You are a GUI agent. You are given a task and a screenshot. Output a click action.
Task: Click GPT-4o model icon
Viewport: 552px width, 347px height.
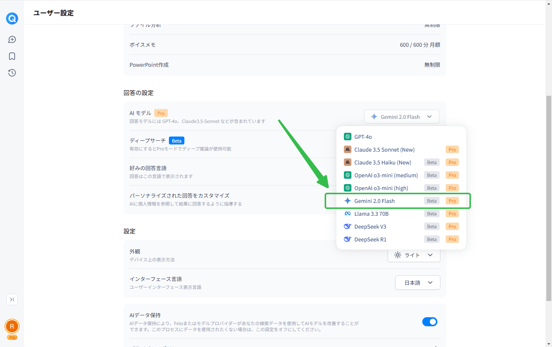[348, 137]
